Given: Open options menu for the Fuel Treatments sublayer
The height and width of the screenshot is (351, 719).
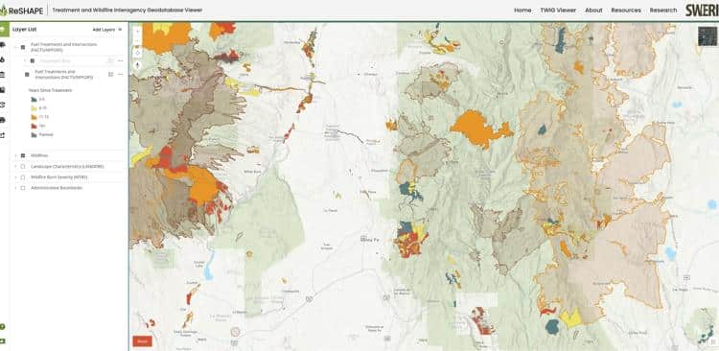Looking at the screenshot, I should (120, 75).
